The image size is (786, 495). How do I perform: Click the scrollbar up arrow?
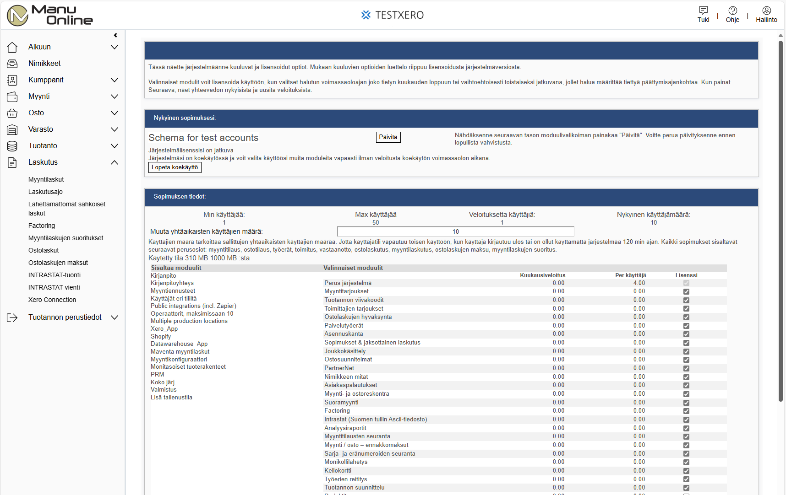pyautogui.click(x=781, y=35)
